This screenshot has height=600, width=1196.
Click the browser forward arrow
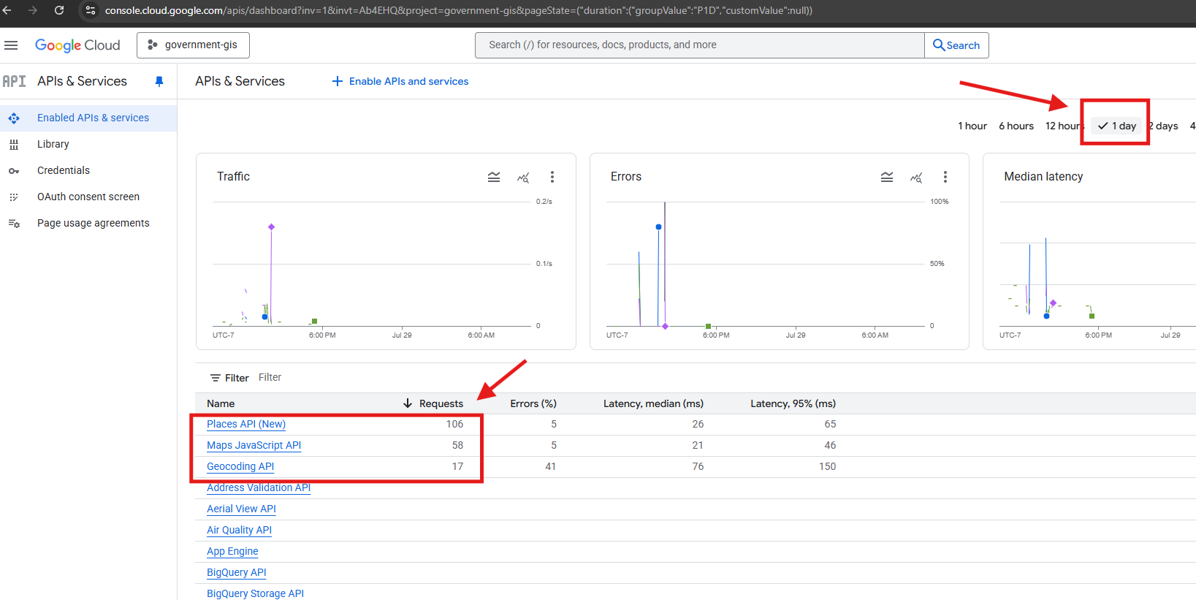click(x=33, y=10)
